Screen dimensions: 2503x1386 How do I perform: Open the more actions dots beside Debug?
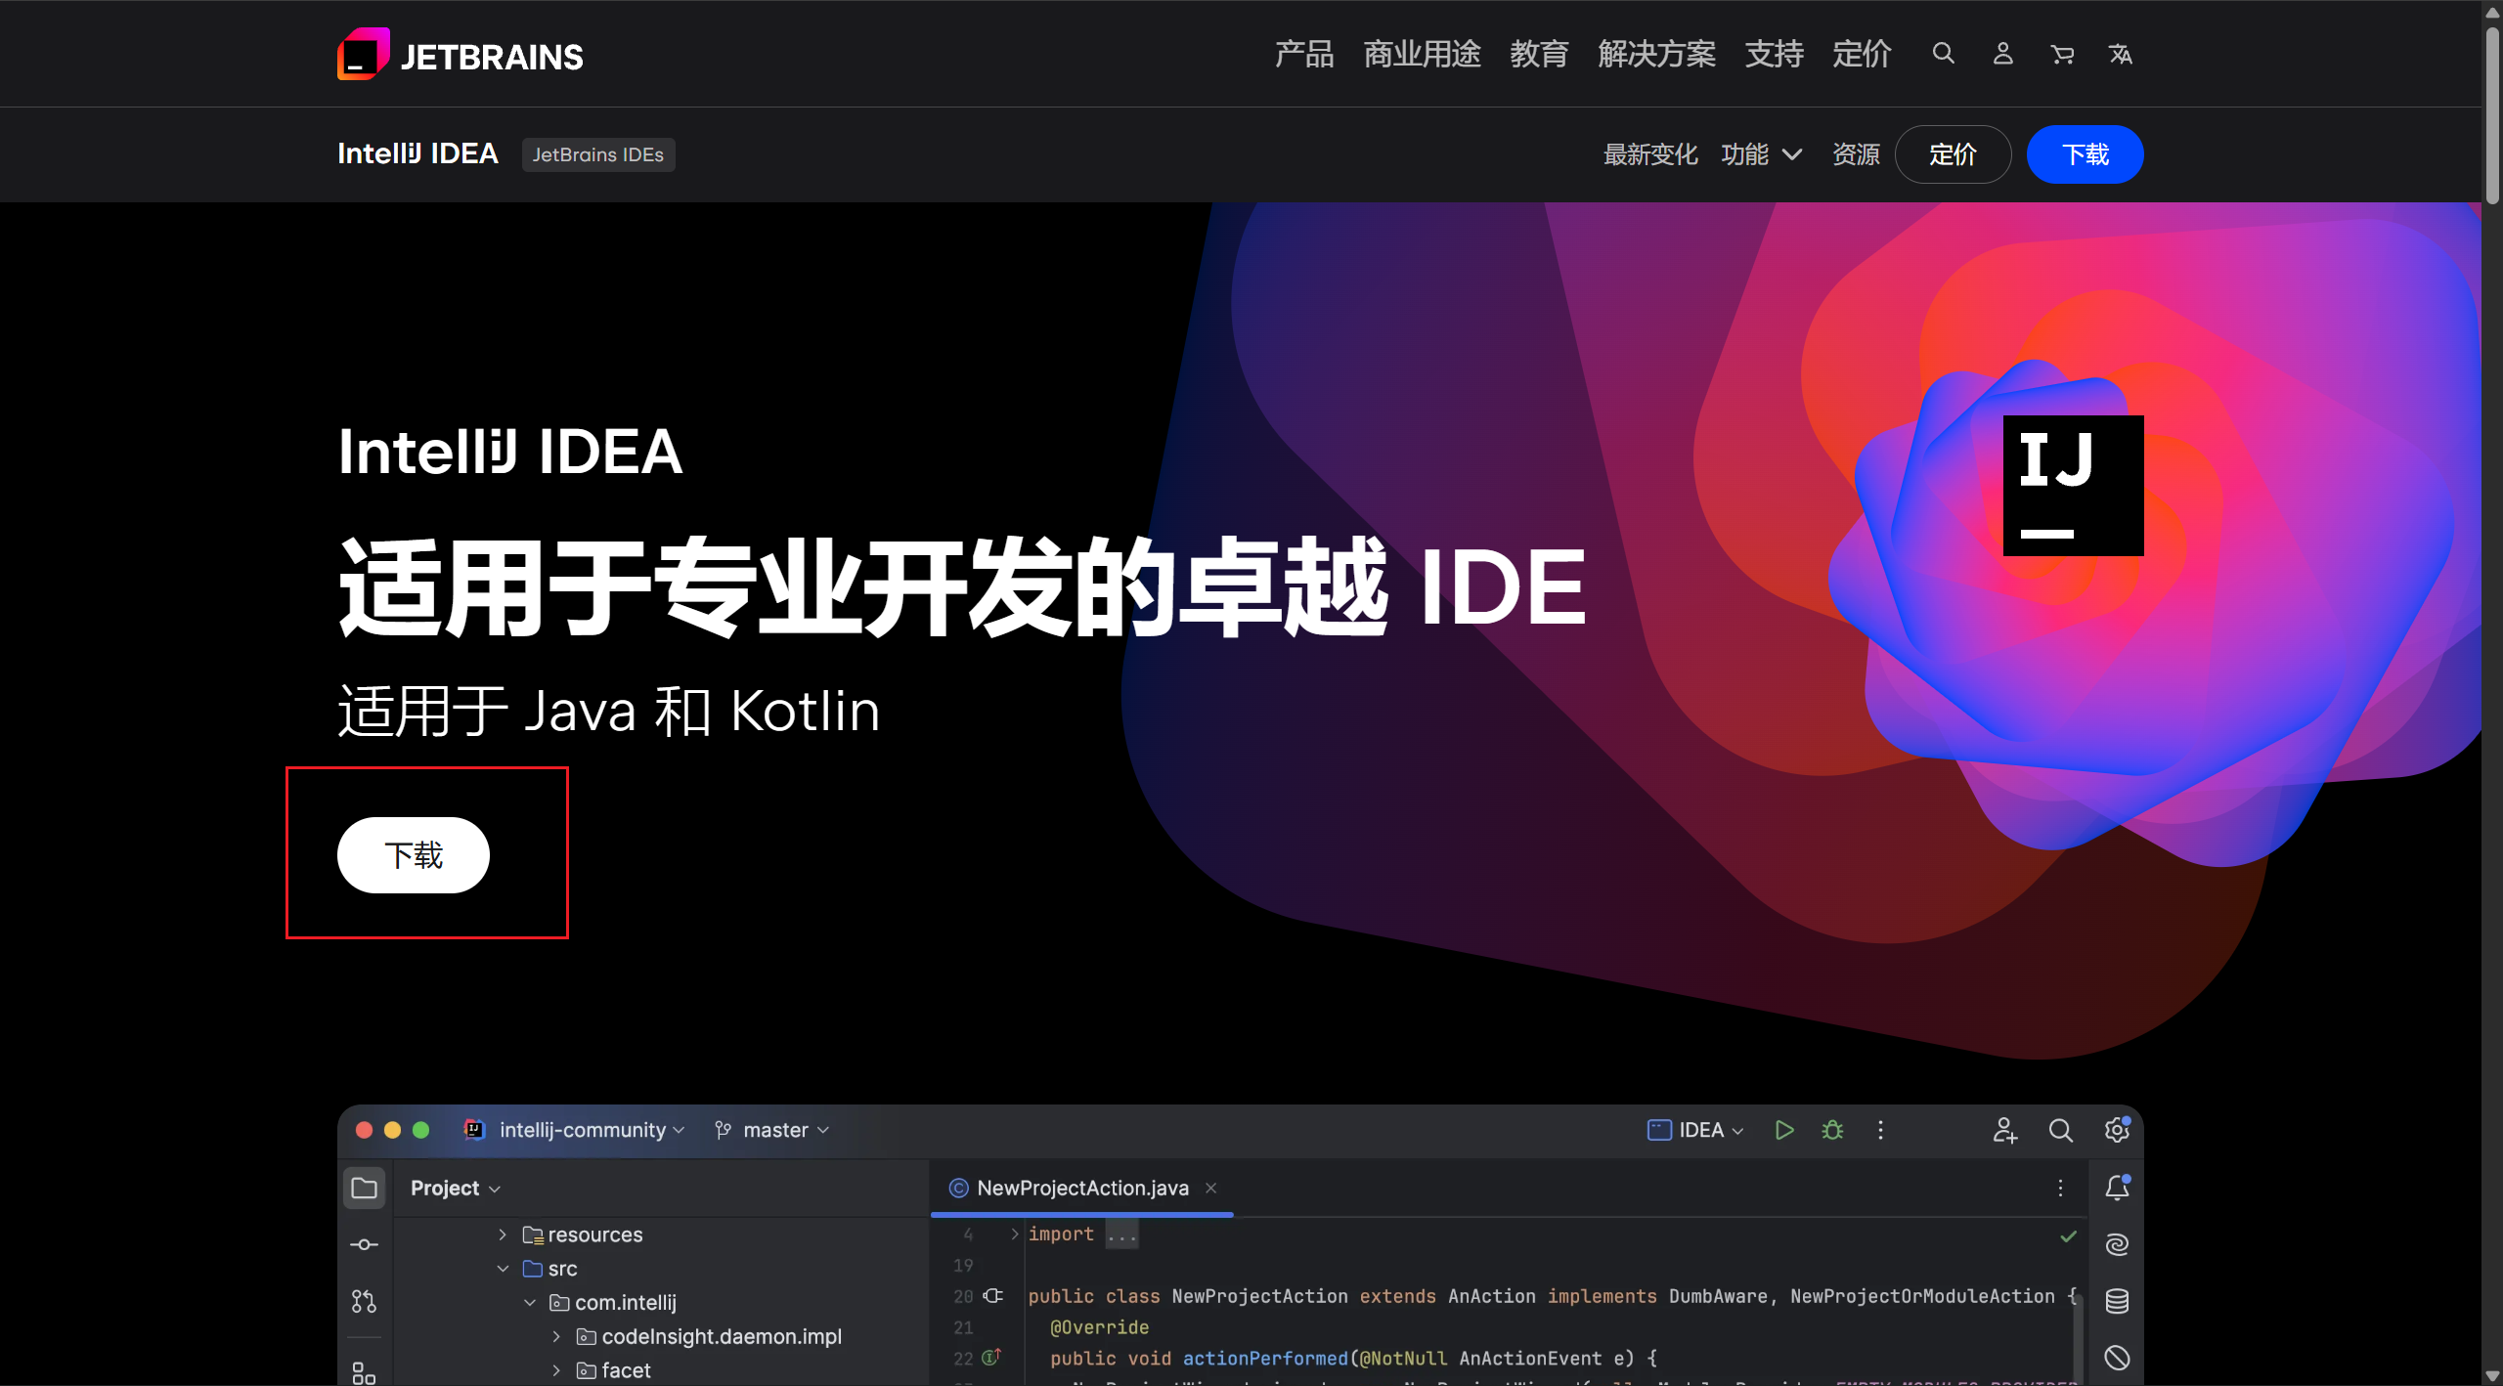(1880, 1130)
